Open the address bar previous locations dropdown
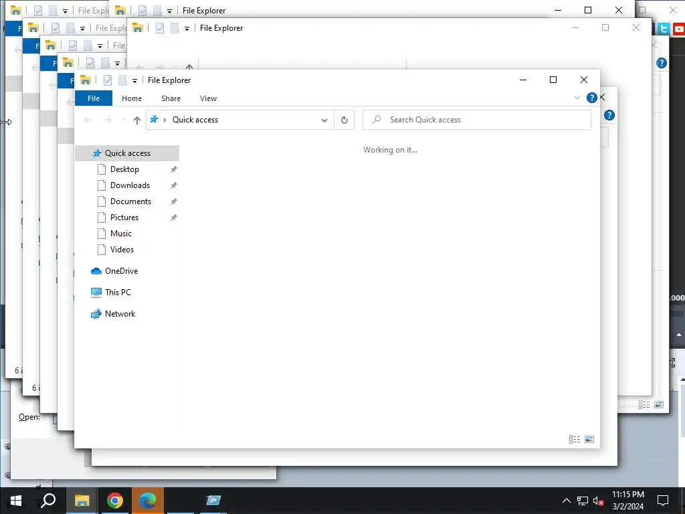The height and width of the screenshot is (514, 685). pos(324,120)
